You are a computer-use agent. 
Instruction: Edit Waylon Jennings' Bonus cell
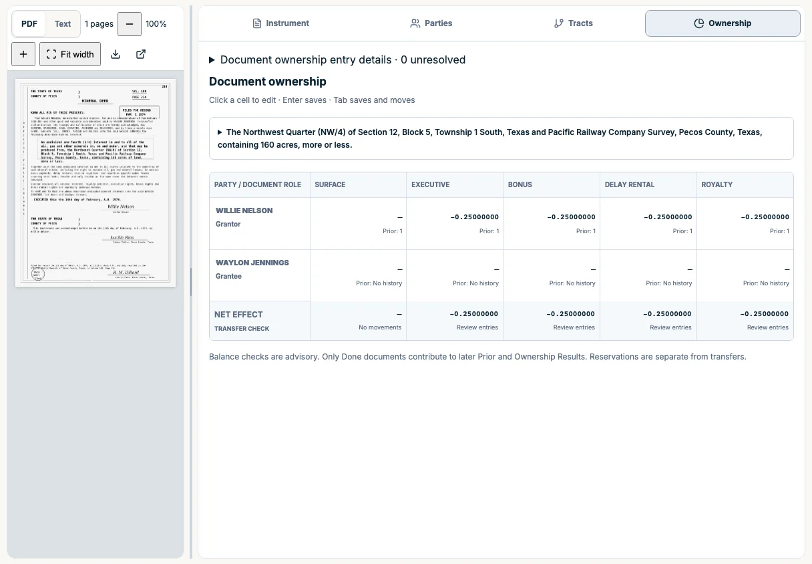coord(552,275)
